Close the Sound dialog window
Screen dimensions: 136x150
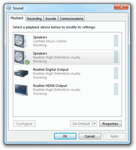click(x=121, y=7)
